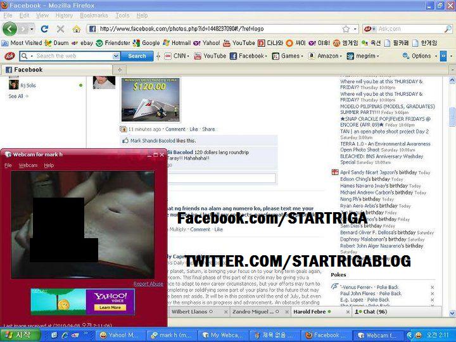Click the Forward navigation arrow
This screenshot has width=456, height=342.
(x=23, y=28)
